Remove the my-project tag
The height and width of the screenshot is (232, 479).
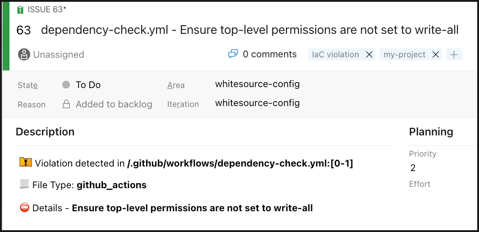tap(436, 55)
